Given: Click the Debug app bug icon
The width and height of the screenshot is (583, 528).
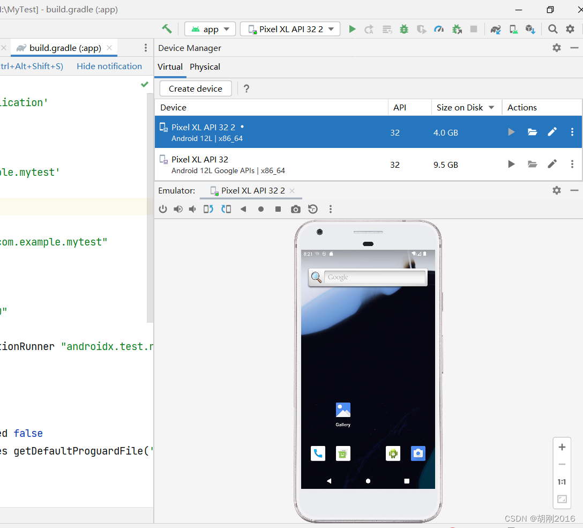Looking at the screenshot, I should [x=404, y=29].
